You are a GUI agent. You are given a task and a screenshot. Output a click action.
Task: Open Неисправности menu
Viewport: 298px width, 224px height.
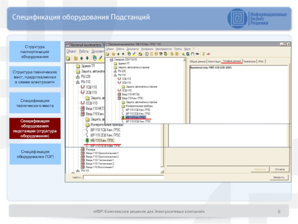pyautogui.click(x=164, y=49)
